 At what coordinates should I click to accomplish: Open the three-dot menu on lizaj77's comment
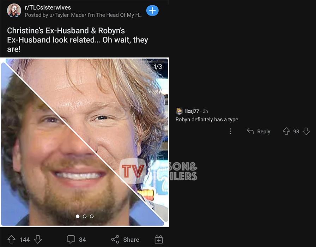[x=230, y=131]
